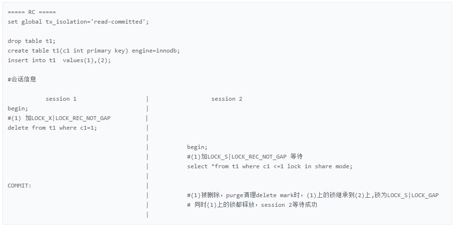Click the '===== RC =====' header line
This screenshot has width=454, height=228.
tap(32, 12)
